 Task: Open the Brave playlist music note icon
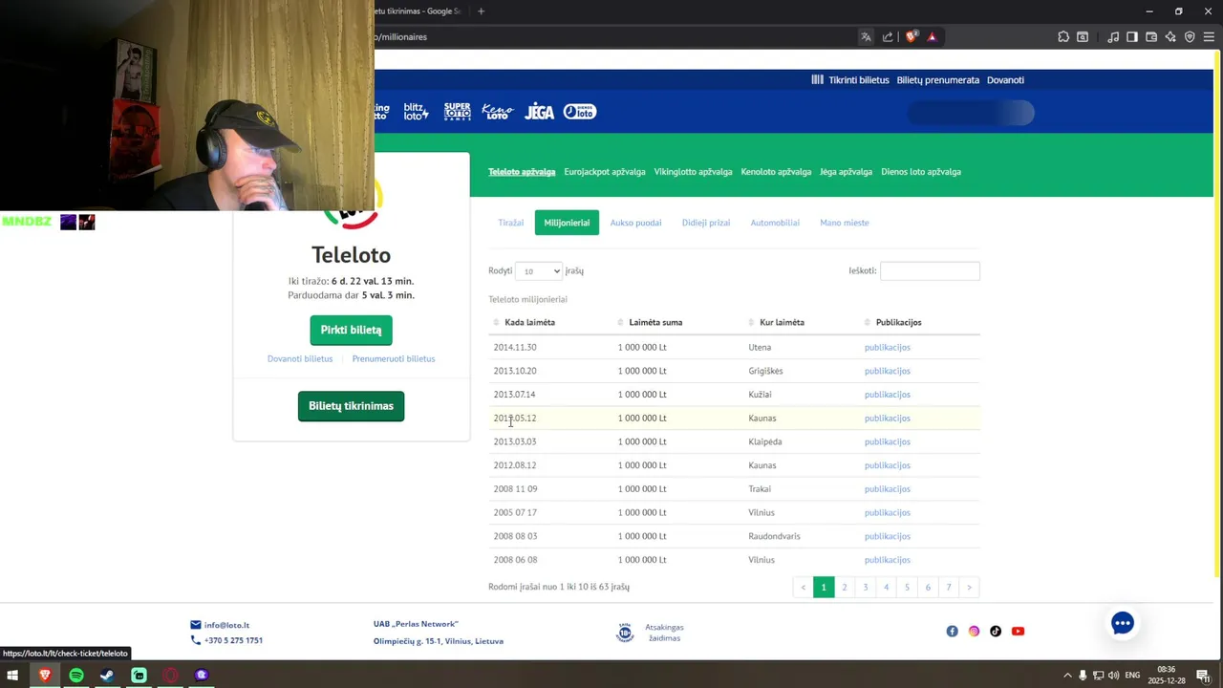coord(1113,36)
